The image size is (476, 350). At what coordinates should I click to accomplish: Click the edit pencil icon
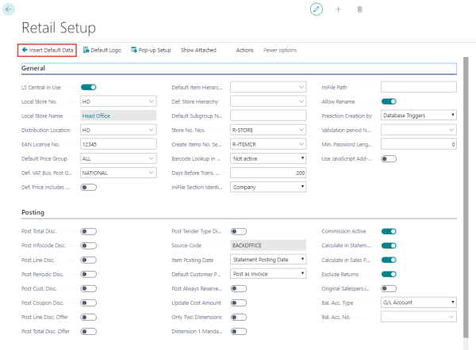point(317,9)
